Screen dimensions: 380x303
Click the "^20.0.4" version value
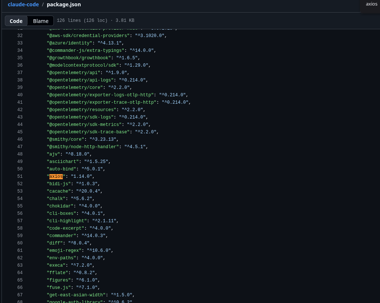coord(88,191)
